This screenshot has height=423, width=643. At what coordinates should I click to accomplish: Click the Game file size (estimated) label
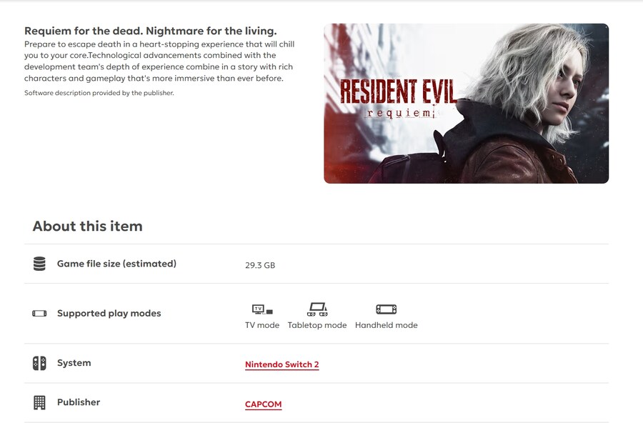[116, 264]
